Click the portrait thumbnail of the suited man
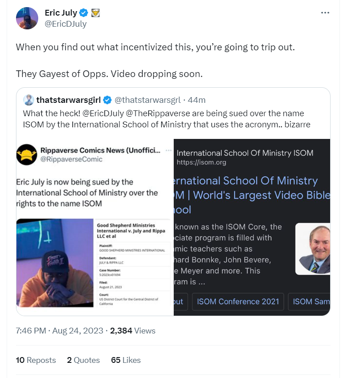Image resolution: width=343 pixels, height=378 pixels. (x=313, y=248)
